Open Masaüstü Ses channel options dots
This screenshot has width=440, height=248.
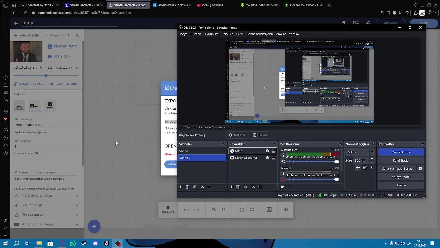[283, 156]
